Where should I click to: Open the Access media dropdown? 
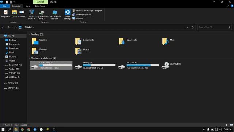(31, 15)
